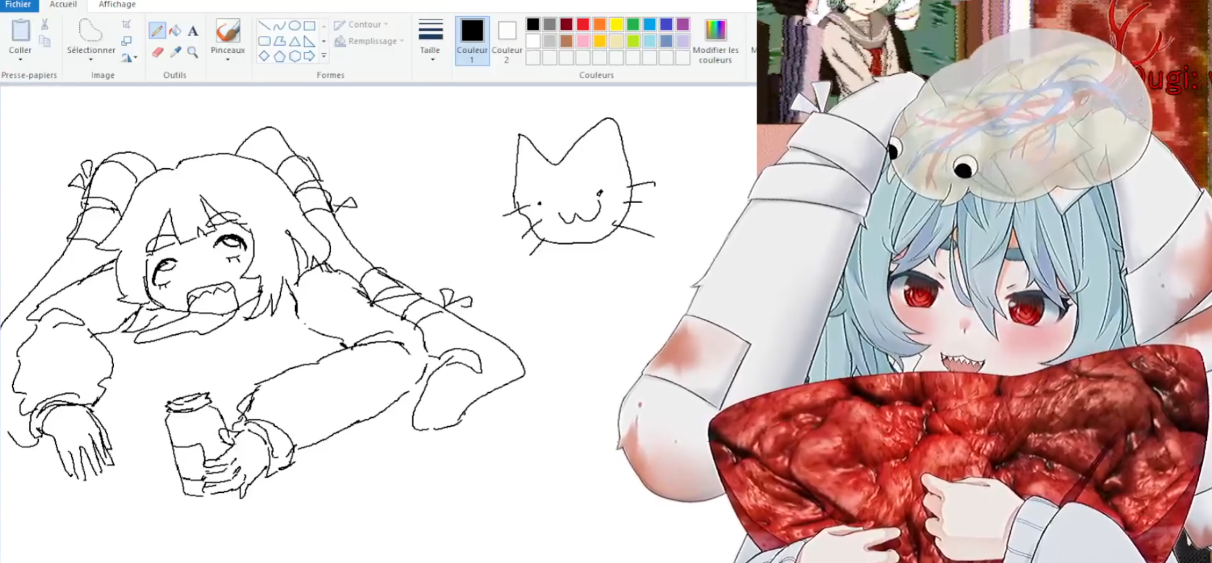1212x563 pixels.
Task: Click Modifier les couleurs button
Action: (716, 41)
